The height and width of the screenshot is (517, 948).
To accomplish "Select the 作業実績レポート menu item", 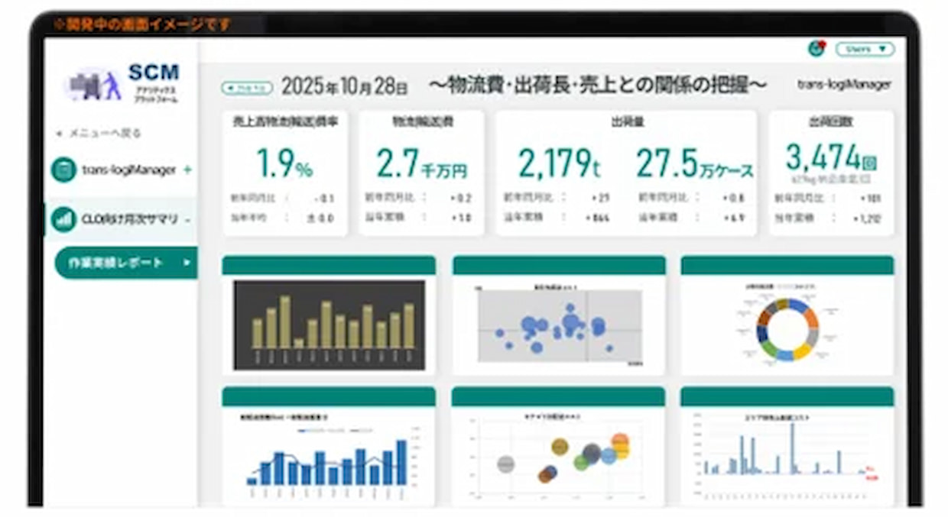I will [x=116, y=263].
